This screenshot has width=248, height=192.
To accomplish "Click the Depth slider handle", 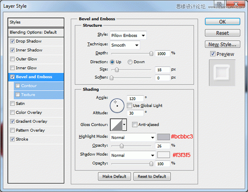I will tap(151, 54).
